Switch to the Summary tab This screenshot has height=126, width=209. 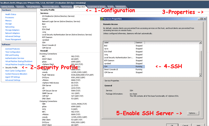click(20, 7)
